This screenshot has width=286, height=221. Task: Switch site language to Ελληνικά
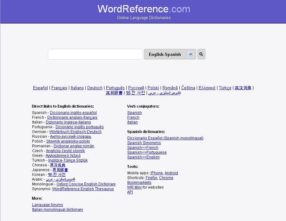207,88
